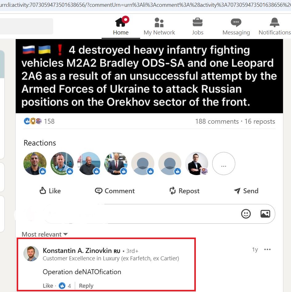Insert emoji using smiley icon
291x292 pixels.
pyautogui.click(x=246, y=214)
